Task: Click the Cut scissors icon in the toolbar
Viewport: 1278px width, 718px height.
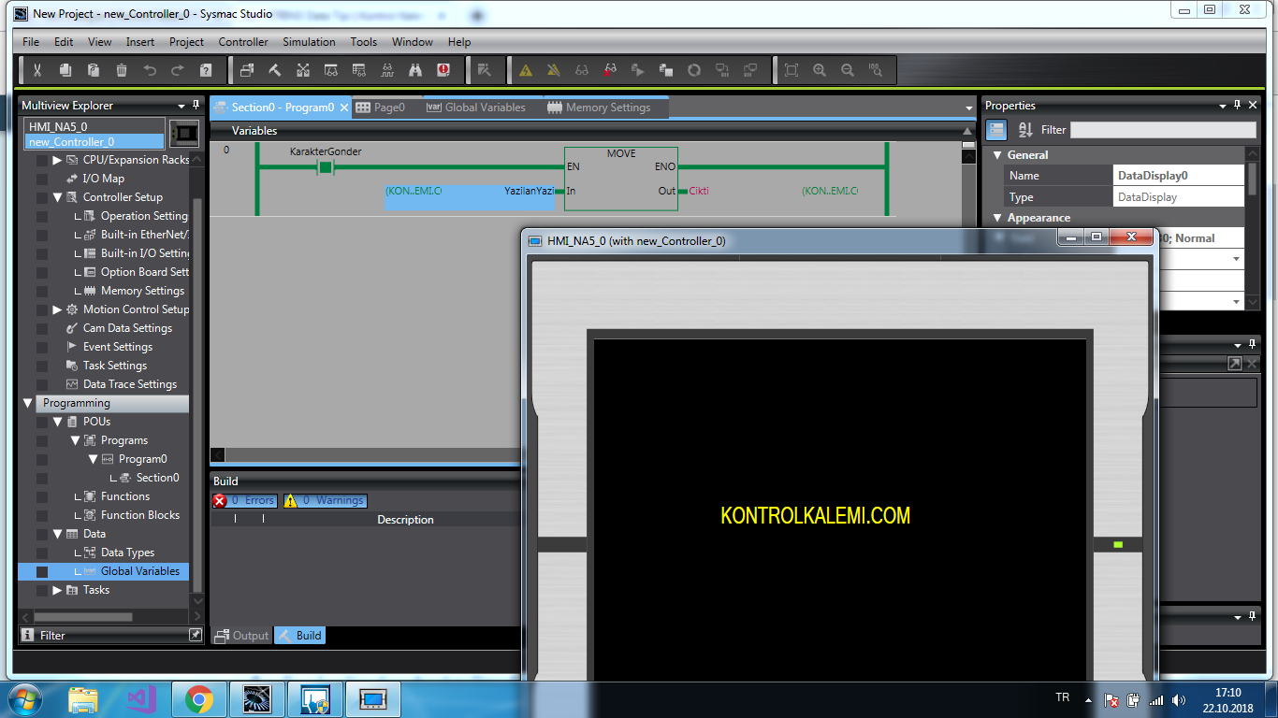Action: pyautogui.click(x=37, y=70)
